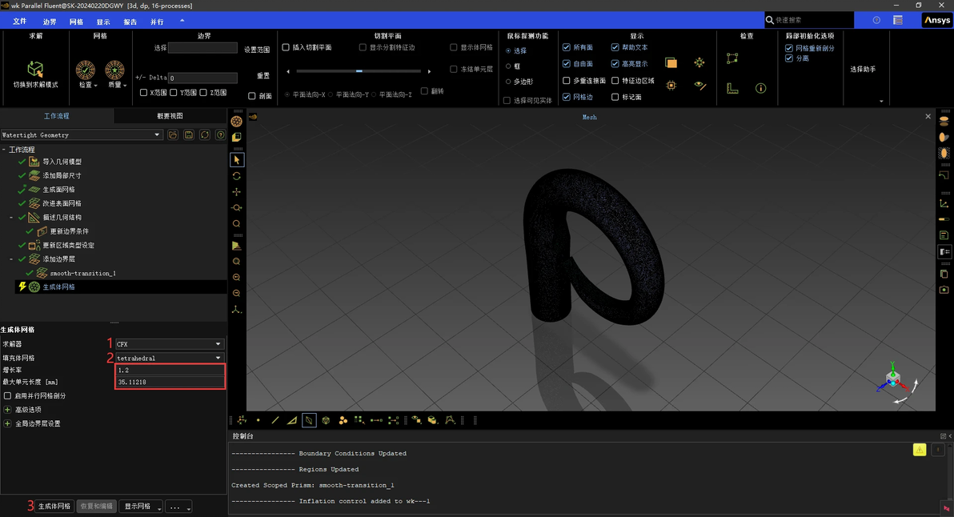The width and height of the screenshot is (954, 517).
Task: Toggle the 网格重新剖分 checkbox
Action: (789, 48)
